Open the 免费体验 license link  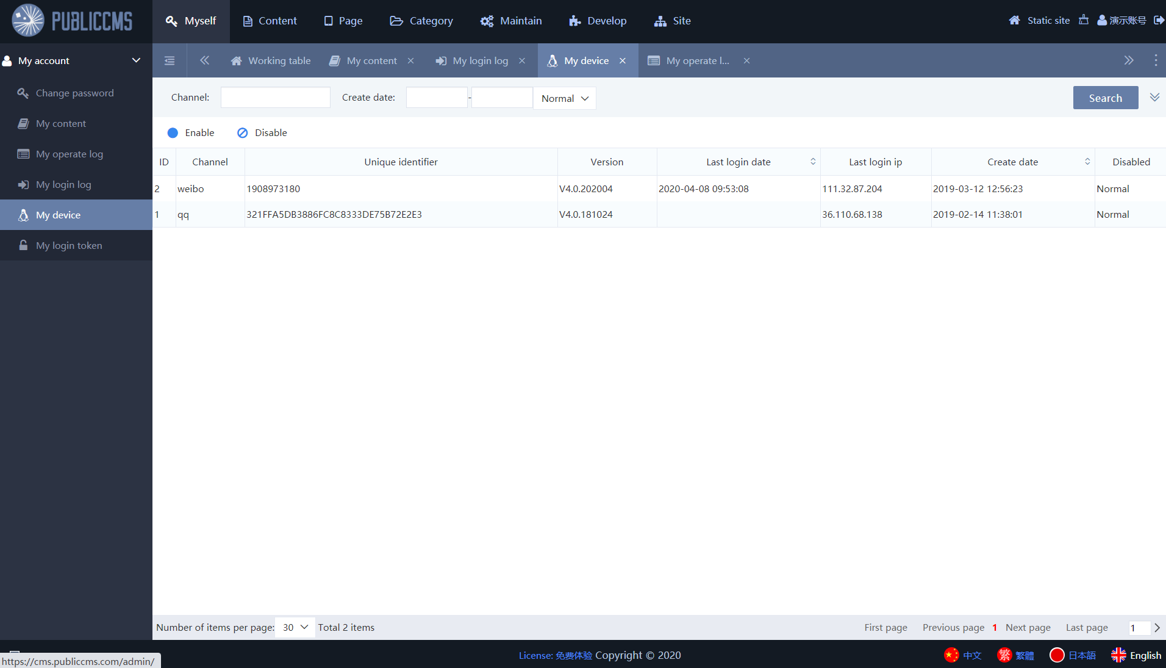tap(574, 655)
